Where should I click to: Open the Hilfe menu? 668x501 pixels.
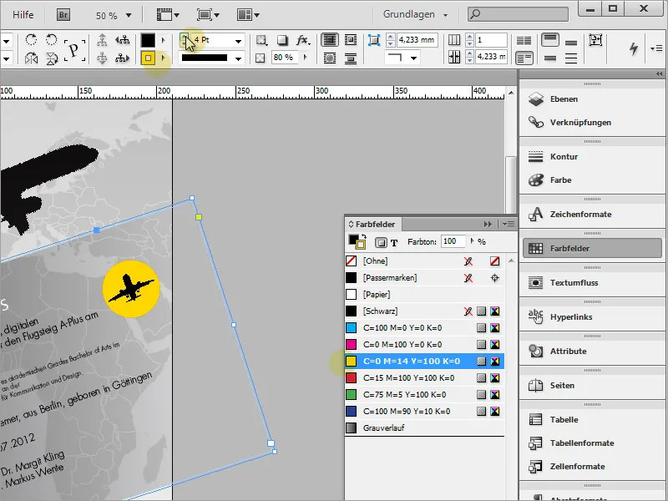(23, 14)
